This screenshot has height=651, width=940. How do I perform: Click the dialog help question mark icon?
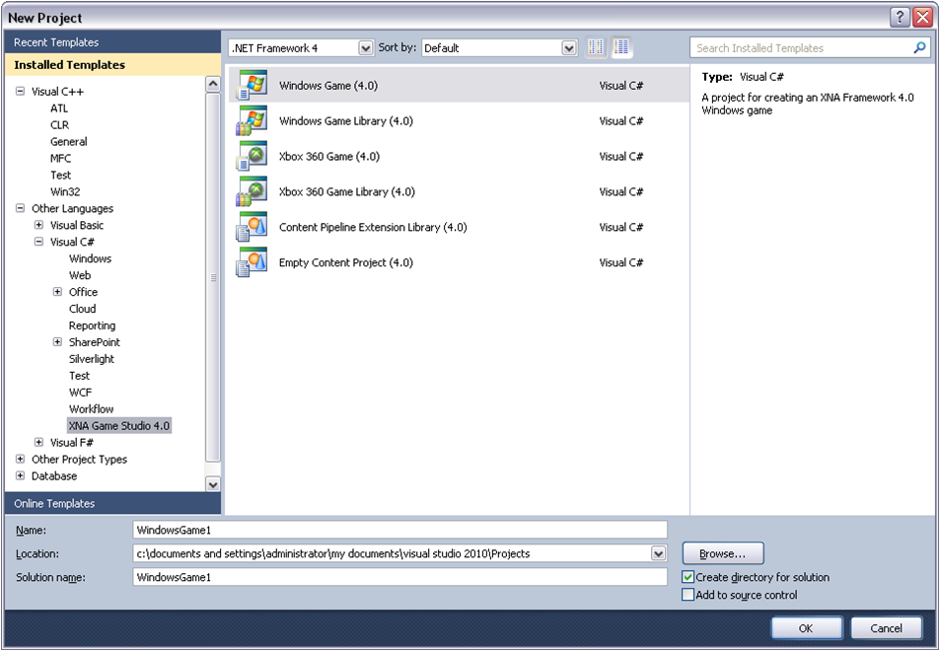898,17
